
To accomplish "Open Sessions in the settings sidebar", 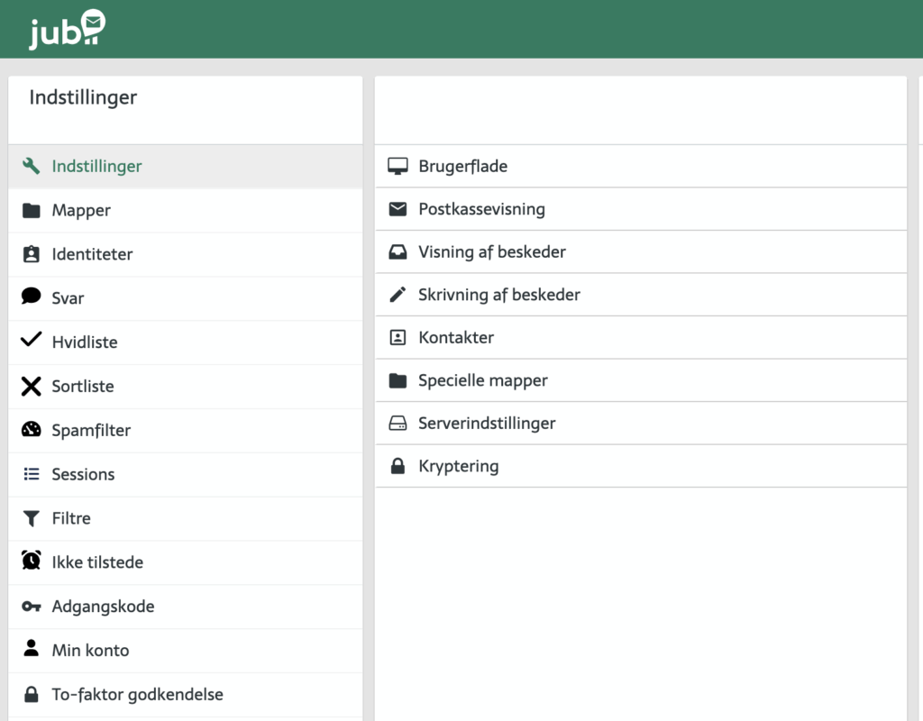I will tap(83, 474).
